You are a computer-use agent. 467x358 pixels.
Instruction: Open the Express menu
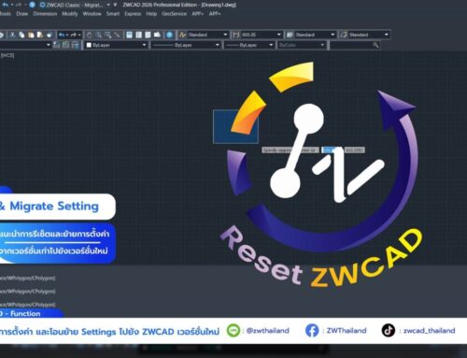coord(133,14)
